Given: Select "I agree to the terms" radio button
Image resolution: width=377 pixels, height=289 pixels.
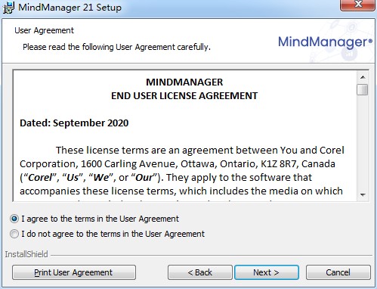Looking at the screenshot, I should 14,219.
